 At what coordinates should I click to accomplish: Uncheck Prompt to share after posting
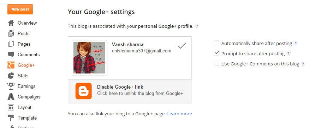[216, 53]
